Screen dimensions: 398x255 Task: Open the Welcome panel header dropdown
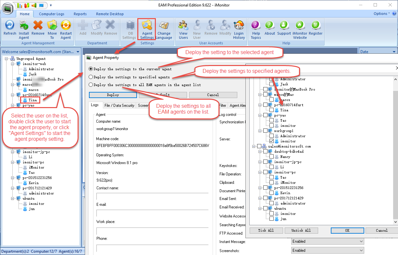coord(78,52)
